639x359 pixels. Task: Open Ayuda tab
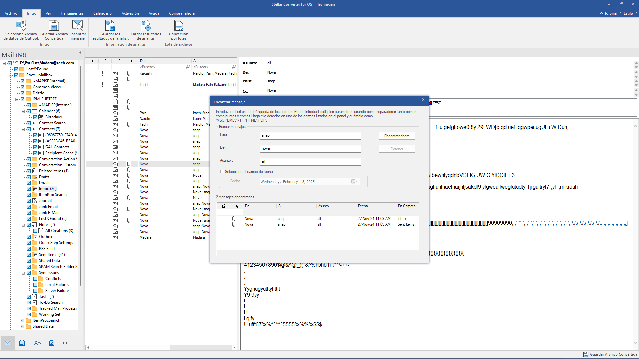pos(154,13)
